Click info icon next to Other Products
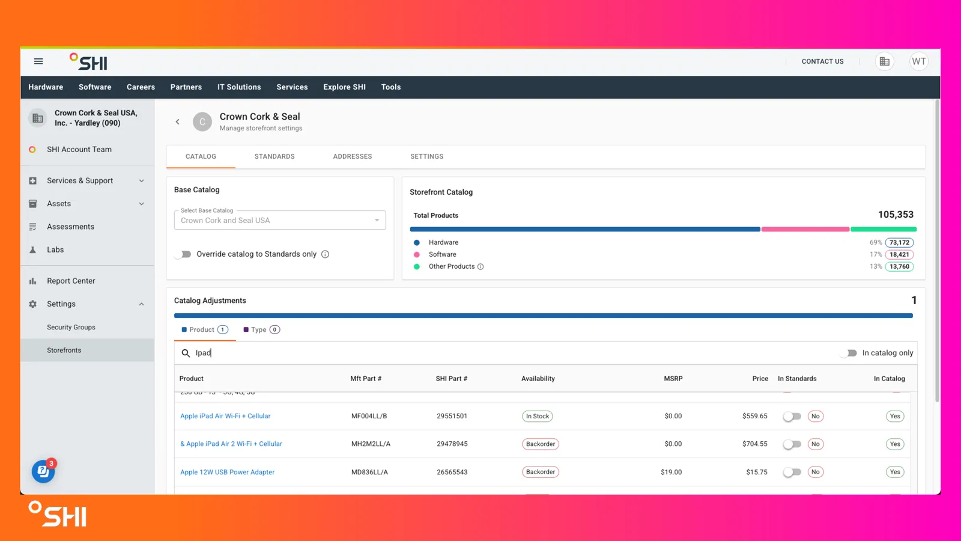 point(480,267)
